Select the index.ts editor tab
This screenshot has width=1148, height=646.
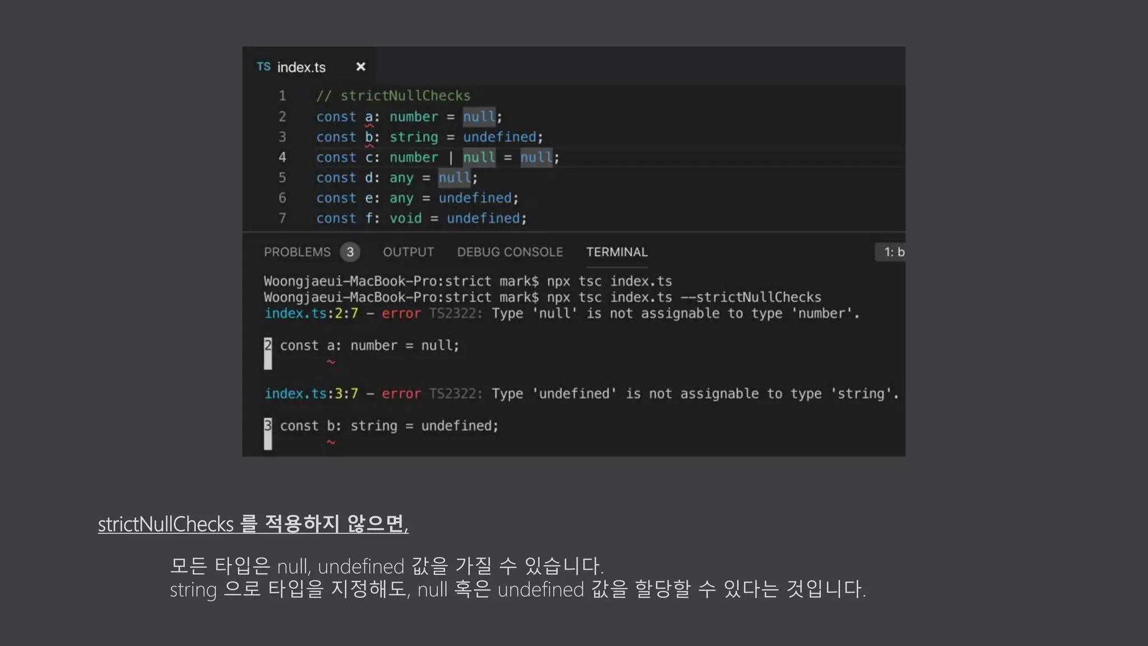tap(309, 67)
